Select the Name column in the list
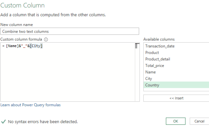The image size is (209, 128). coord(150,72)
